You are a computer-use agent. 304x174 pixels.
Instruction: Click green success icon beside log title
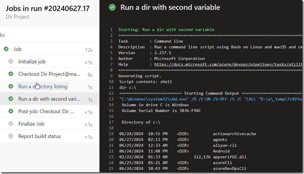(x=112, y=7)
